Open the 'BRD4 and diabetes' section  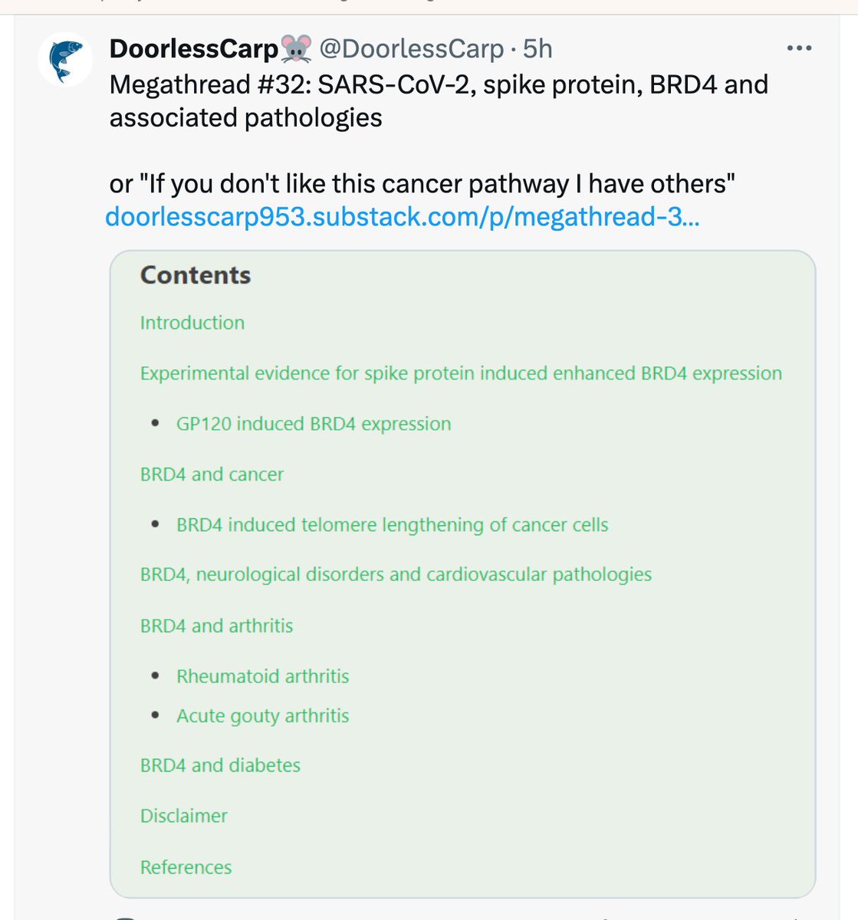pyautogui.click(x=220, y=765)
